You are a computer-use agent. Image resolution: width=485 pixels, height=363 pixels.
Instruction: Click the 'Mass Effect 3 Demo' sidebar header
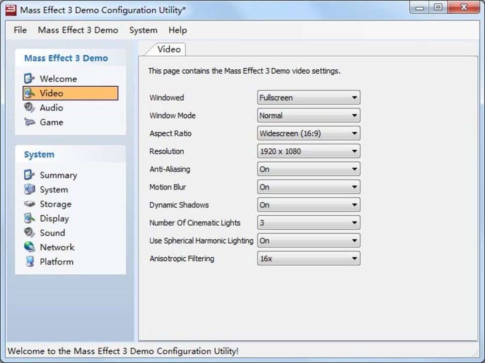(x=66, y=58)
